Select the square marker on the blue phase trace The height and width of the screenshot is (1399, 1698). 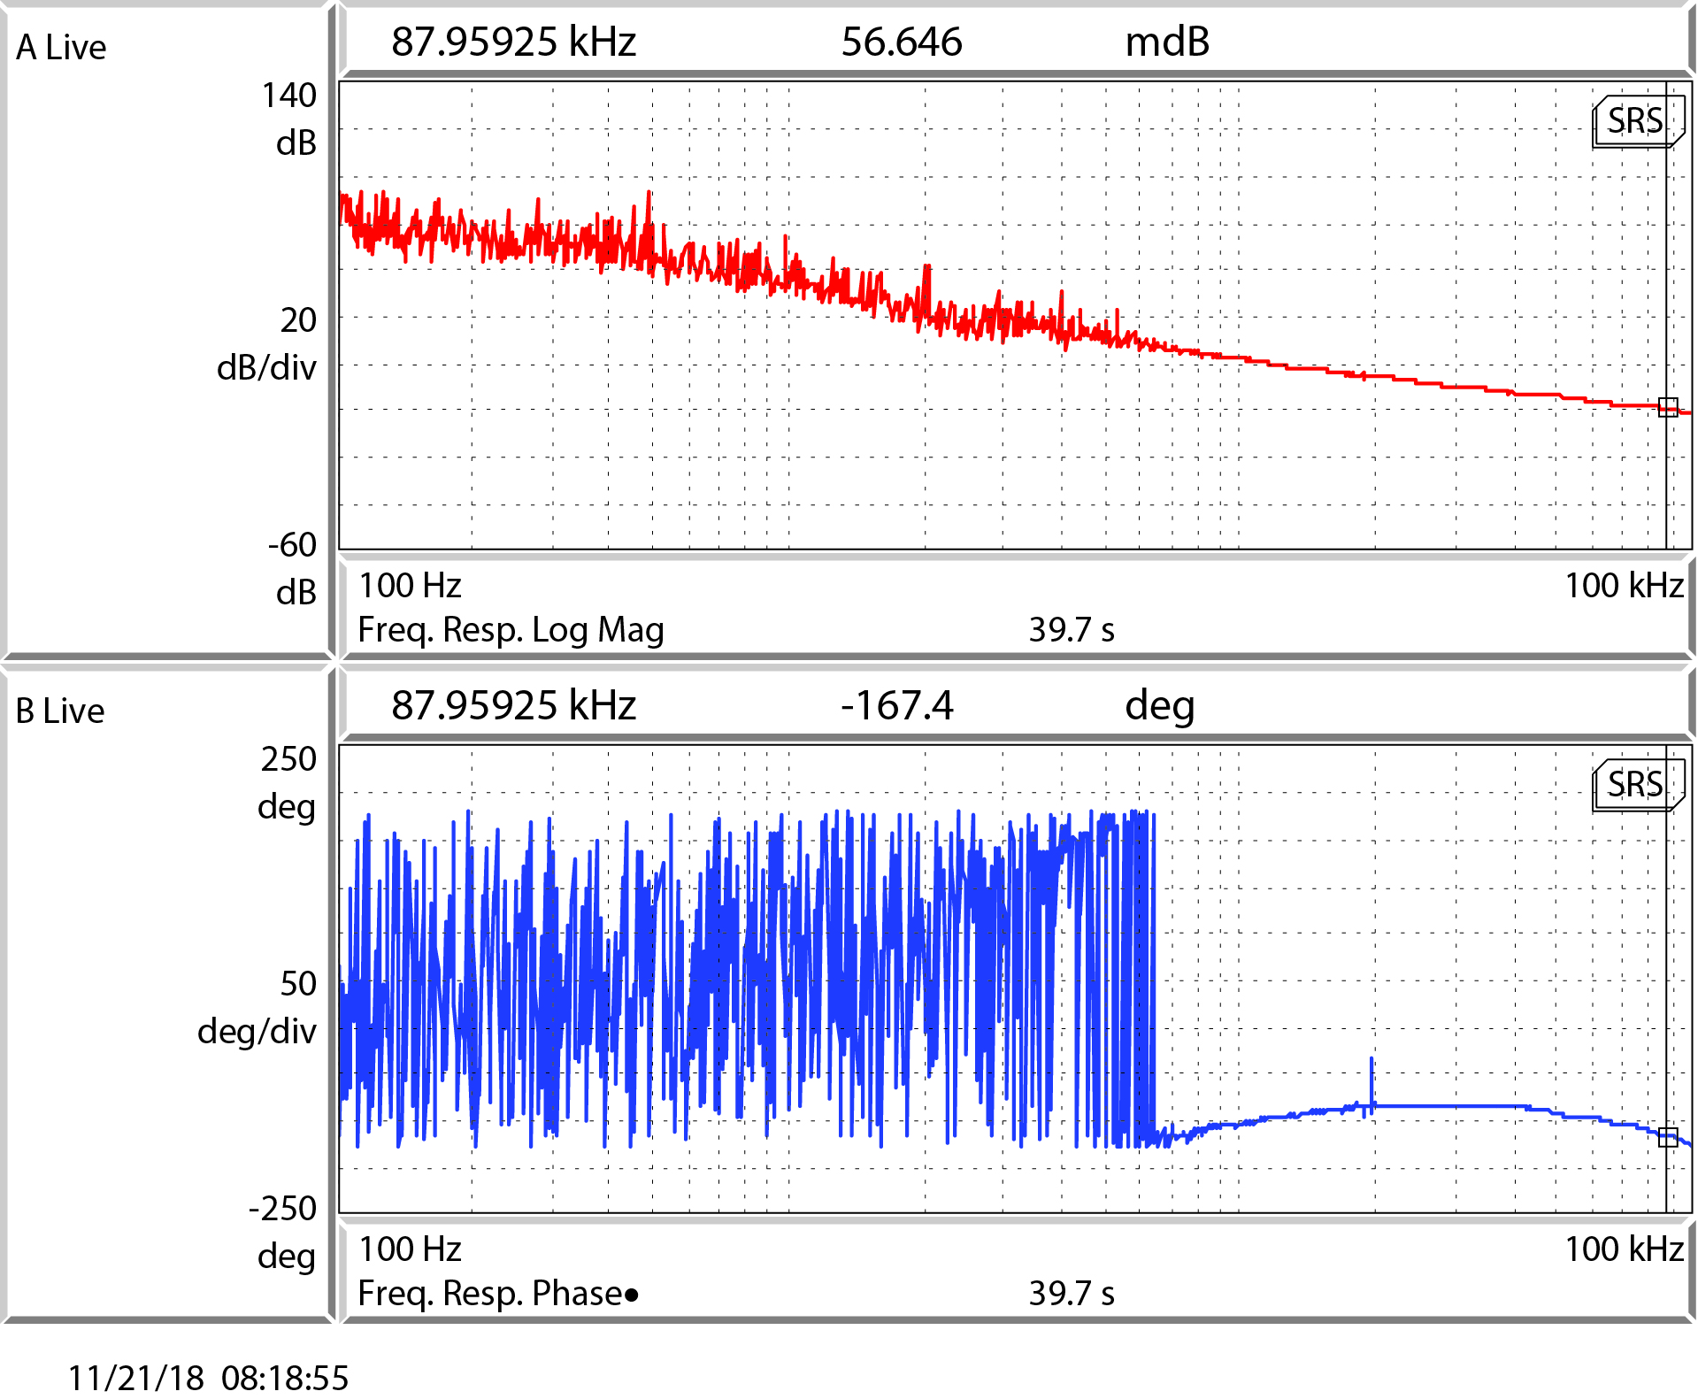(1668, 1137)
